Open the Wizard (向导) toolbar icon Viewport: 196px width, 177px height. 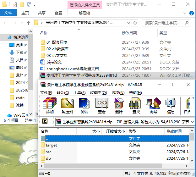coord(154,106)
